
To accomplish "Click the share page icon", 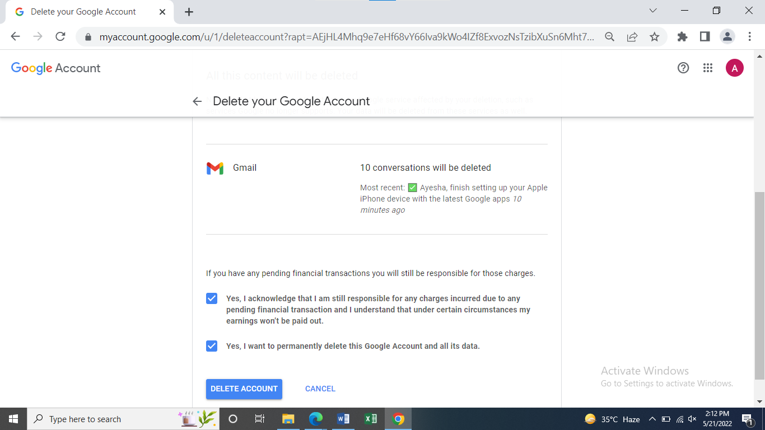I will [x=632, y=36].
